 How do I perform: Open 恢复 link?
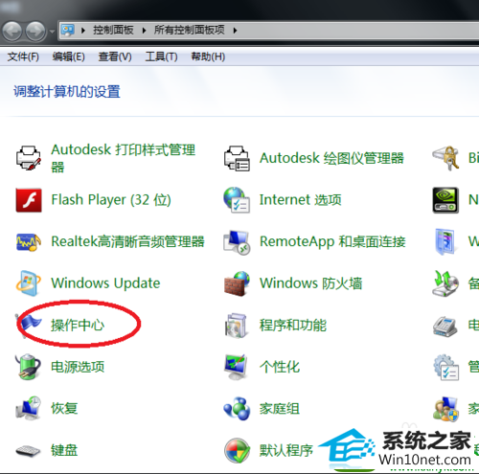[x=64, y=409]
